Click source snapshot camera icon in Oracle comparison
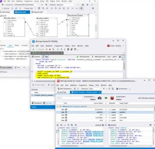The width and height of the screenshot is (155, 149). 100,98
